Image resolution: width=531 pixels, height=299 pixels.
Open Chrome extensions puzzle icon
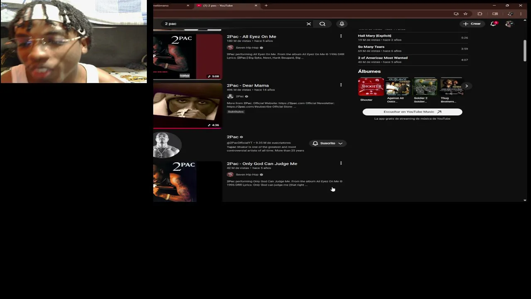point(480,14)
